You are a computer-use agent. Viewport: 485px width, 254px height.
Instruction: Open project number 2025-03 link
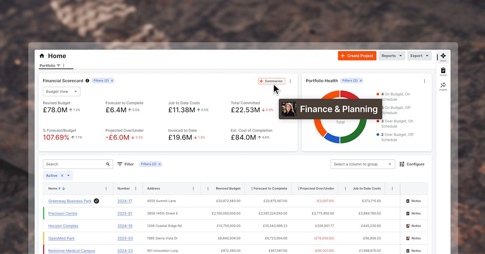tap(125, 238)
